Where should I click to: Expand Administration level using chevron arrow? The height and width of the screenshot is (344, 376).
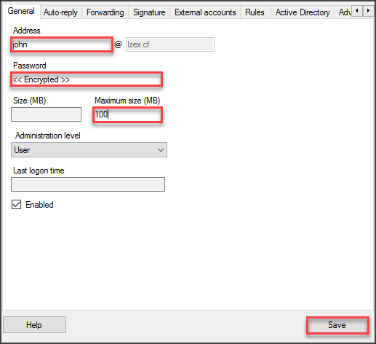tap(161, 150)
